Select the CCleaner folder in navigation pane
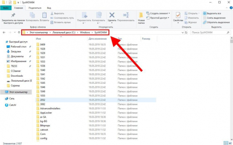233x145 pixels. pyautogui.click(x=14, y=71)
